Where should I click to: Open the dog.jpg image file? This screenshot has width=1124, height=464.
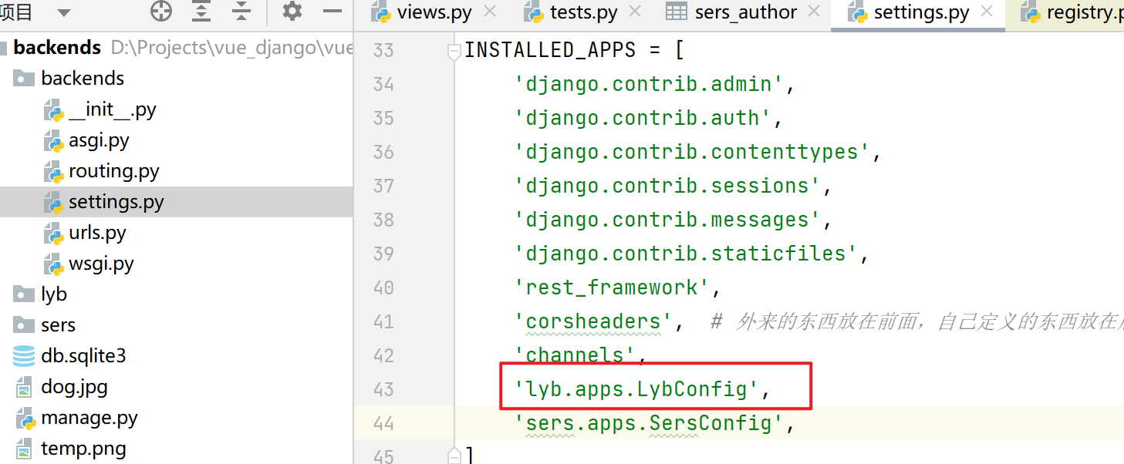[x=74, y=387]
